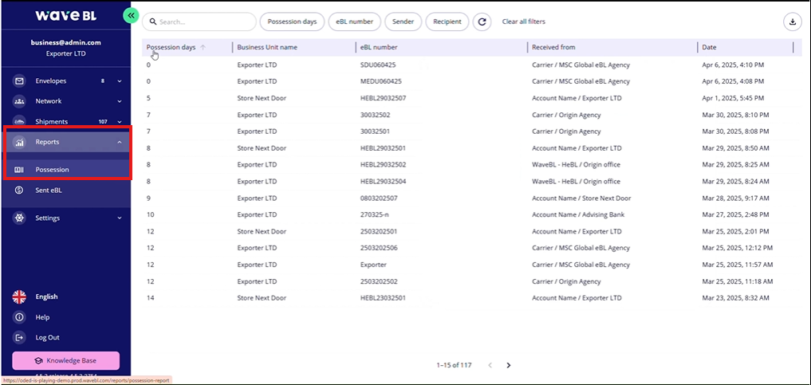The image size is (811, 385).
Task: Select eBL number 270325-n
Action: (375, 214)
